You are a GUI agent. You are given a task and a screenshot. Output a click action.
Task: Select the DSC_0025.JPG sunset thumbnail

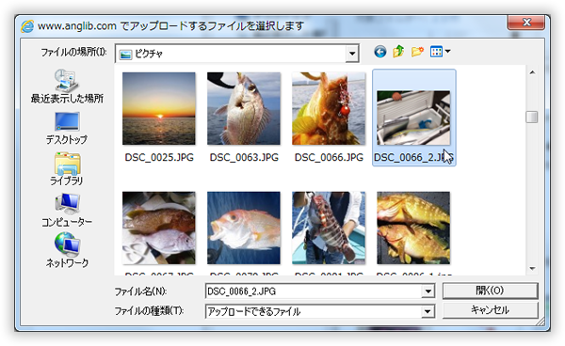(159, 109)
